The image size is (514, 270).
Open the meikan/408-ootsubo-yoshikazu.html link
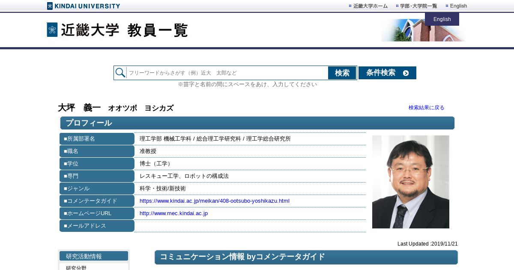(x=215, y=201)
